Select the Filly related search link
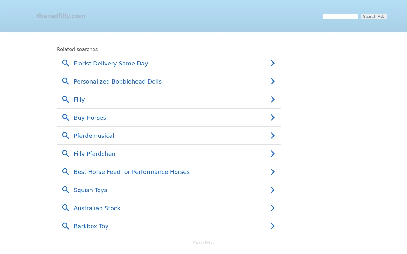Screen dimensions: 407x254 [79, 100]
